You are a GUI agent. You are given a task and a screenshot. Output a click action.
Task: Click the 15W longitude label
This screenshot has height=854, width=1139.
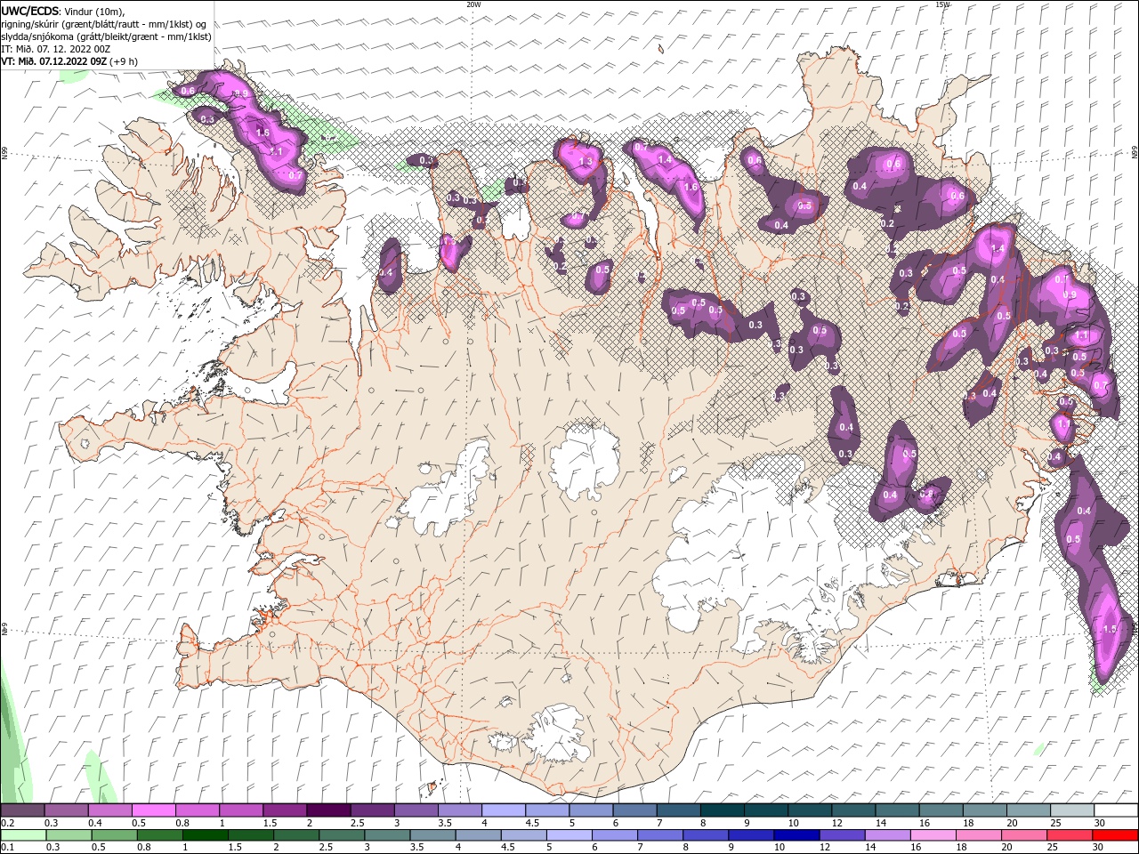[942, 4]
